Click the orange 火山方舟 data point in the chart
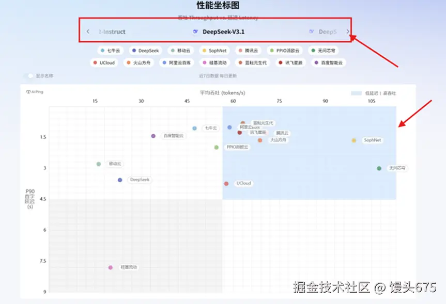 tap(260, 140)
